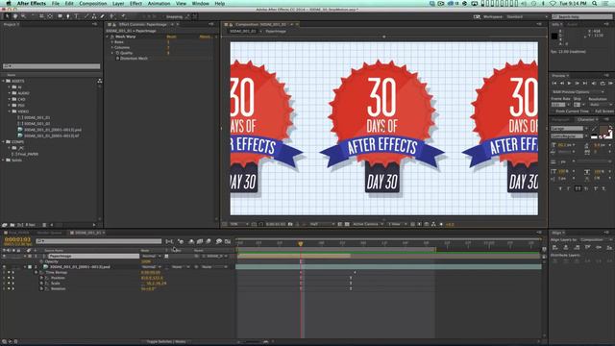Toggle frame blending switch in timeline

click(200, 241)
